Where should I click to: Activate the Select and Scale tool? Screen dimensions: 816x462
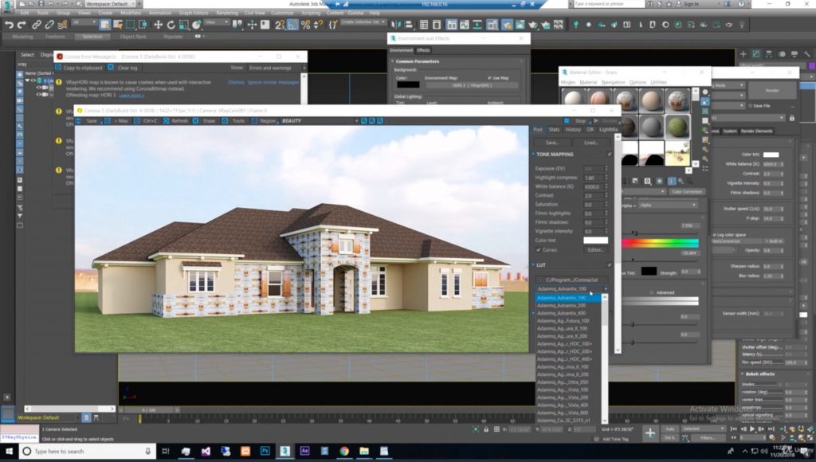click(184, 25)
